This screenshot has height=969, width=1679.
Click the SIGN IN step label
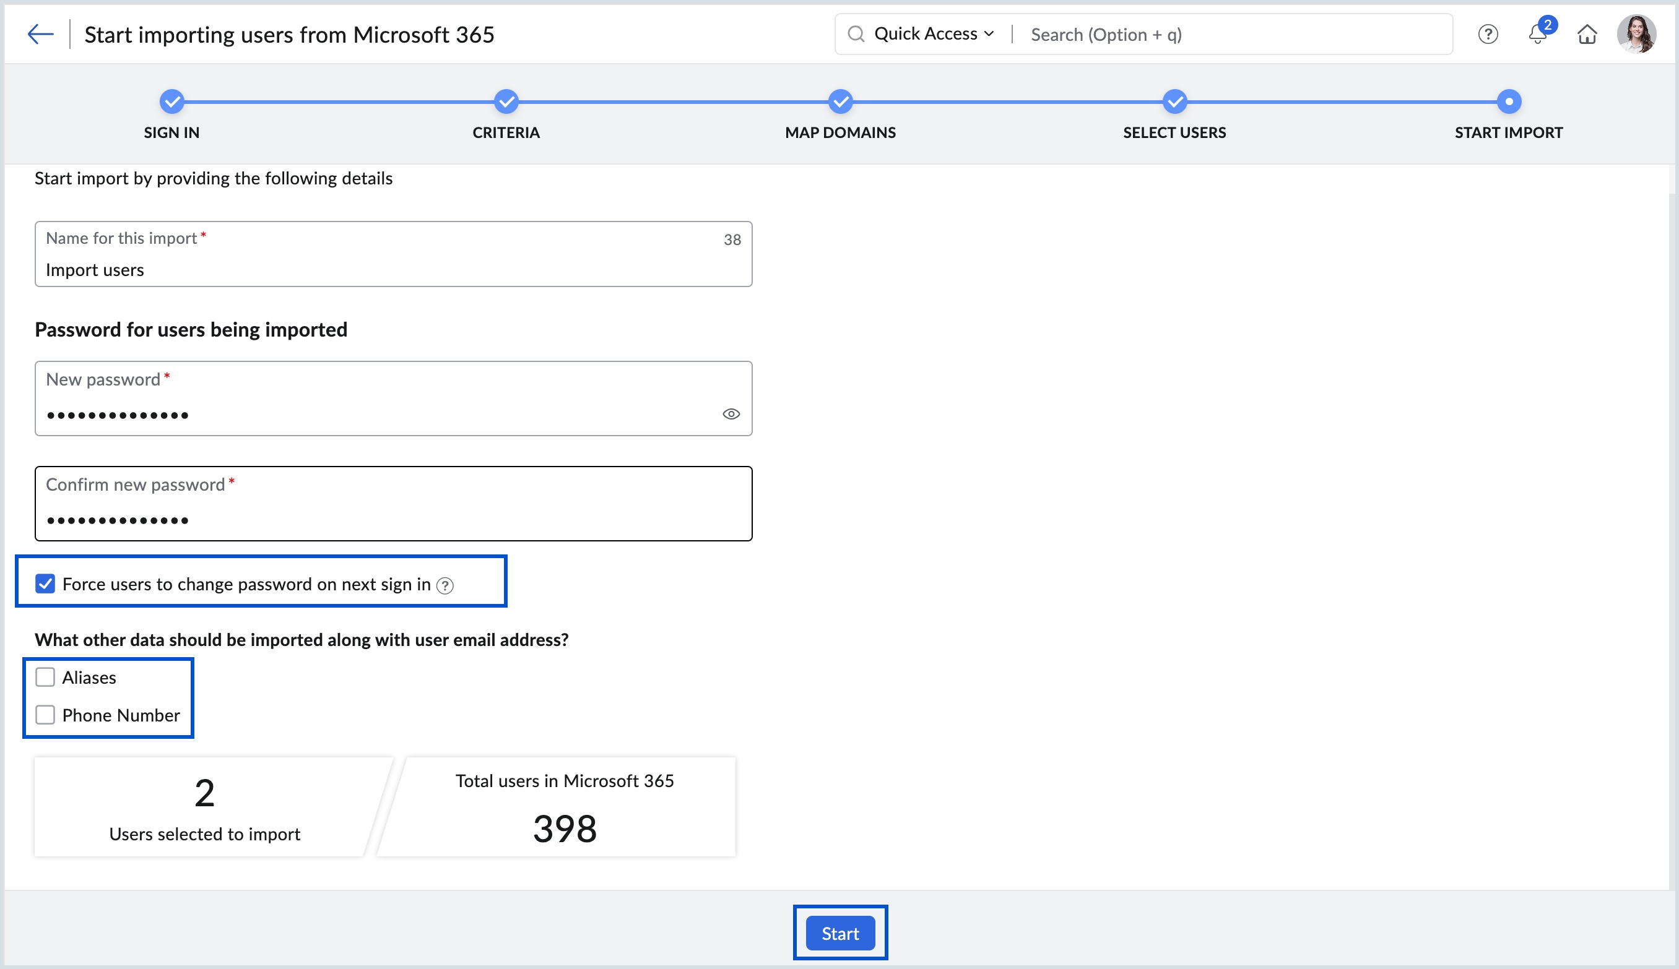[171, 132]
